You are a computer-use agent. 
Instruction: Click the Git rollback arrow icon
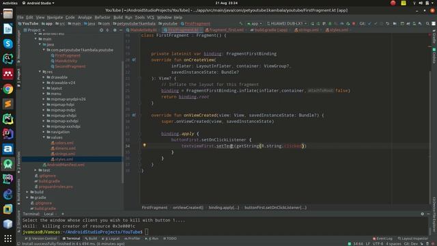tap(387, 24)
